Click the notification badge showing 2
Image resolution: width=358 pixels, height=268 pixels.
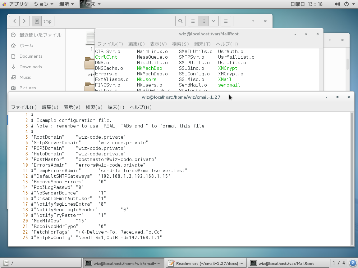click(x=353, y=263)
